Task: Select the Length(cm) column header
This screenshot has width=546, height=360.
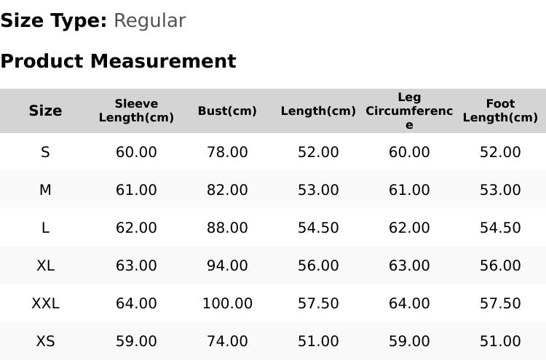Action: [318, 111]
